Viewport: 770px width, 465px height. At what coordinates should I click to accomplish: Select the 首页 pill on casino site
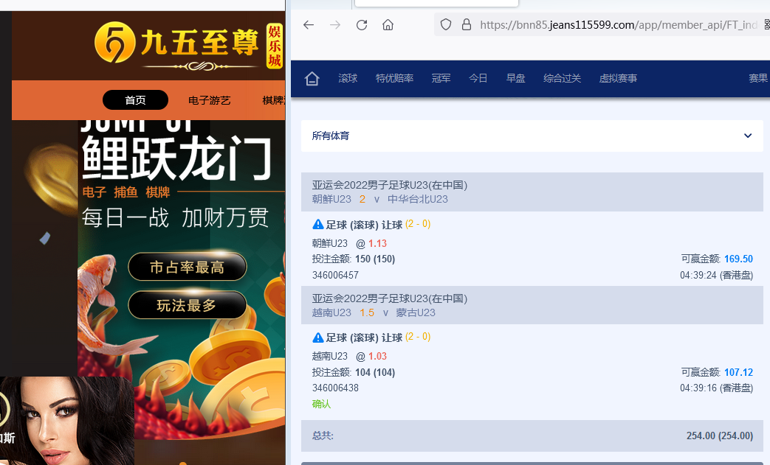[135, 100]
